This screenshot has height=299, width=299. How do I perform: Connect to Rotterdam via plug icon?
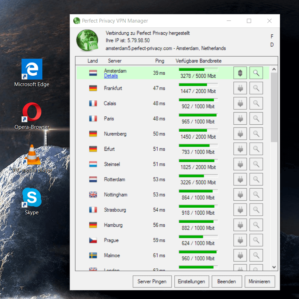[x=240, y=179]
